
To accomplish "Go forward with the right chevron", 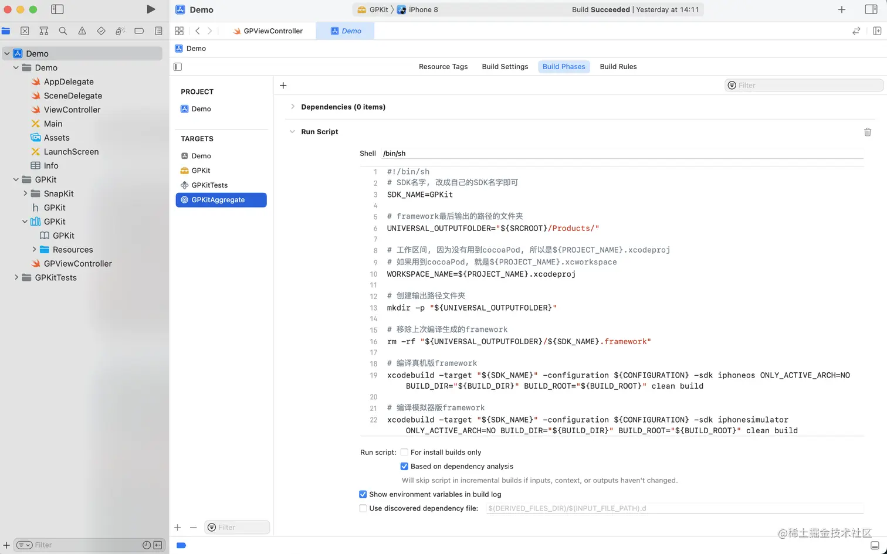I will [x=210, y=31].
